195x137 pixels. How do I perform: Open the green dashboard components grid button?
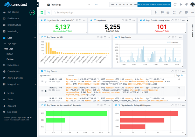tap(42, 12)
